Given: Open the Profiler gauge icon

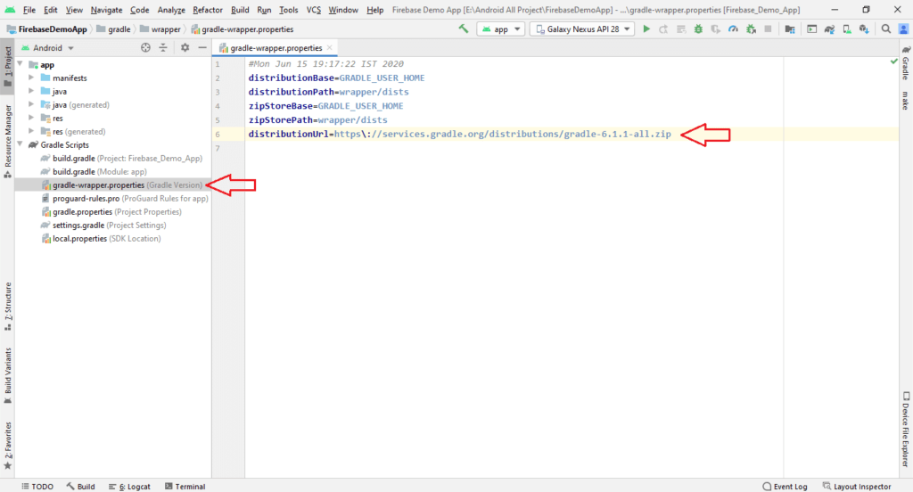Looking at the screenshot, I should [x=733, y=29].
